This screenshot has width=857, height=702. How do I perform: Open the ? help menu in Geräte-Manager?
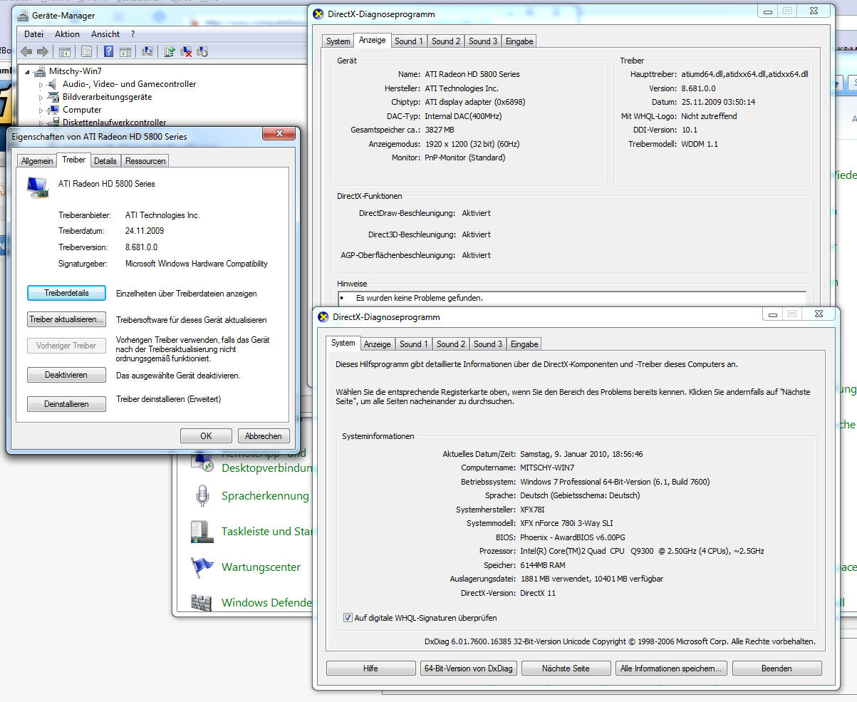[x=133, y=34]
